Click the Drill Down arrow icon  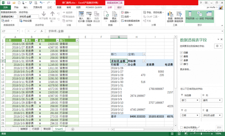[x=44, y=14]
